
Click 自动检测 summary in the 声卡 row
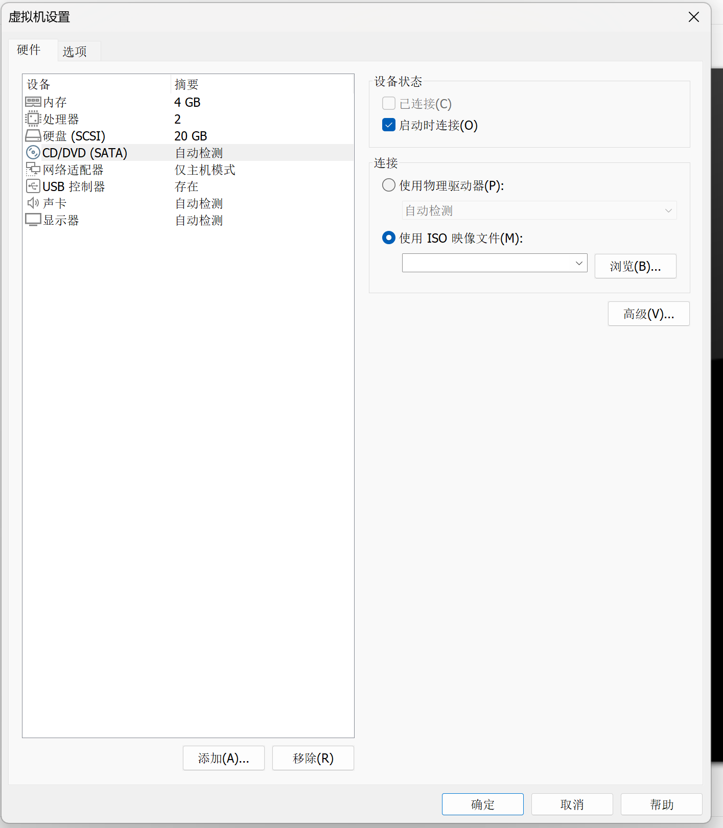(x=199, y=203)
